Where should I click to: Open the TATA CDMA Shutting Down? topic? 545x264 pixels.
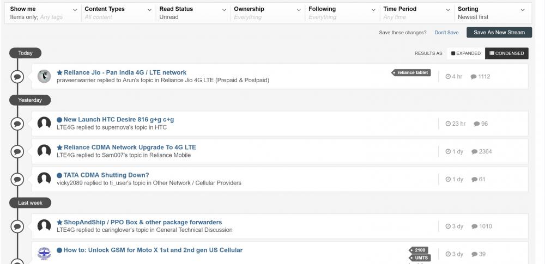pos(106,175)
